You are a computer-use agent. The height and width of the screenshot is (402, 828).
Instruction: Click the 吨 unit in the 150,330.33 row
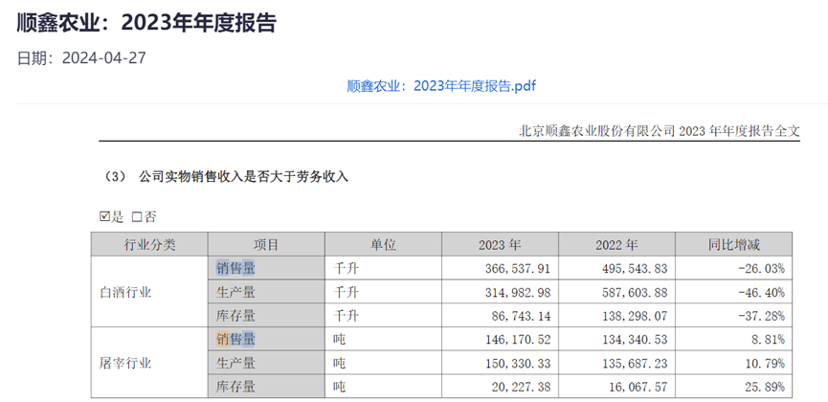[x=339, y=363]
